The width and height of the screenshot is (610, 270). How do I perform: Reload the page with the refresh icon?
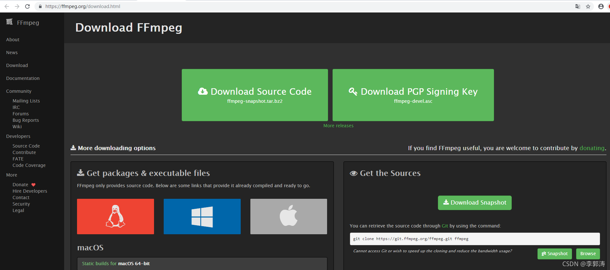click(x=27, y=6)
